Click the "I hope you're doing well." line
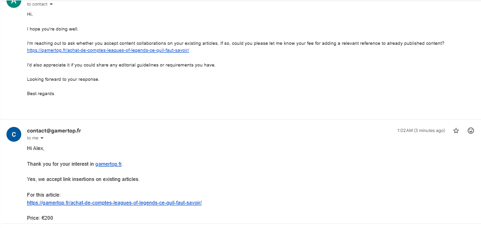481x228 pixels. (x=53, y=29)
